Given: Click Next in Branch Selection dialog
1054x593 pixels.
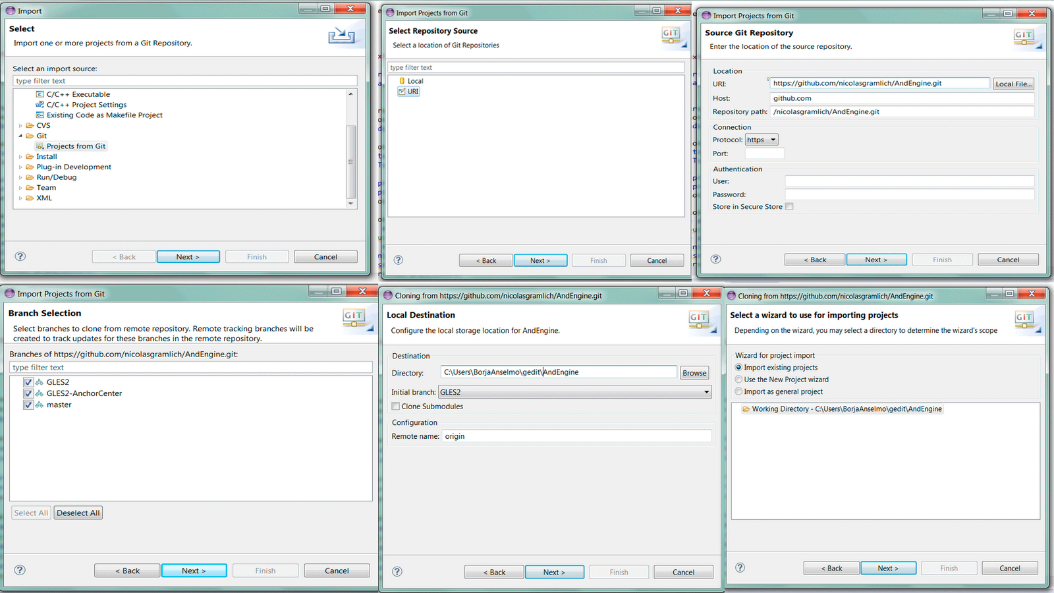Looking at the screenshot, I should click(194, 571).
